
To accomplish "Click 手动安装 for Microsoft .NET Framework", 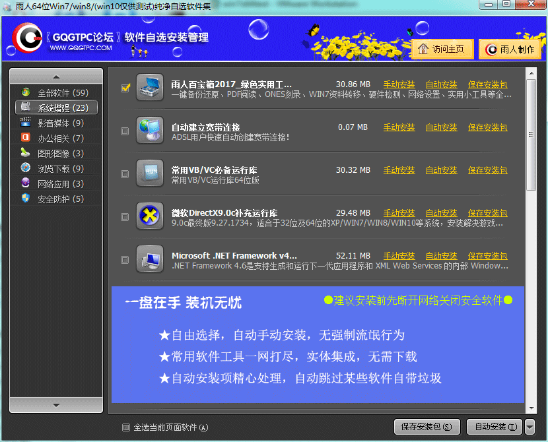I will click(x=399, y=256).
